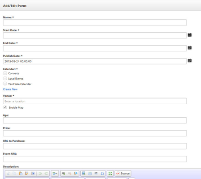Click the Create New calendar link

[x=10, y=89]
